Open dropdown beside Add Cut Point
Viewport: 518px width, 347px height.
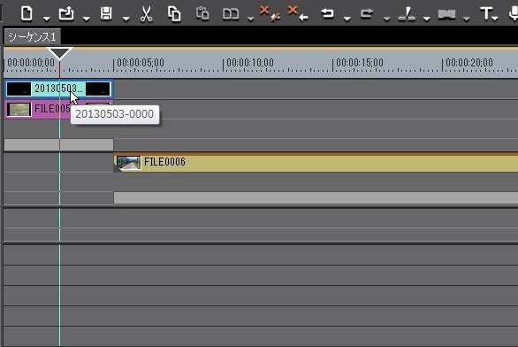click(x=426, y=19)
